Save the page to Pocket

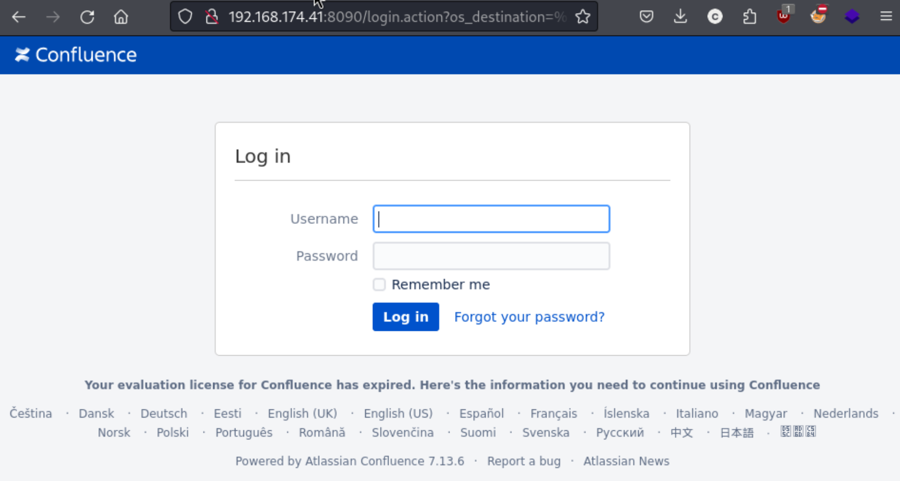pyautogui.click(x=646, y=17)
